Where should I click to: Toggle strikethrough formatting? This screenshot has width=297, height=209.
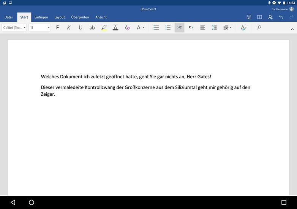coord(92,28)
